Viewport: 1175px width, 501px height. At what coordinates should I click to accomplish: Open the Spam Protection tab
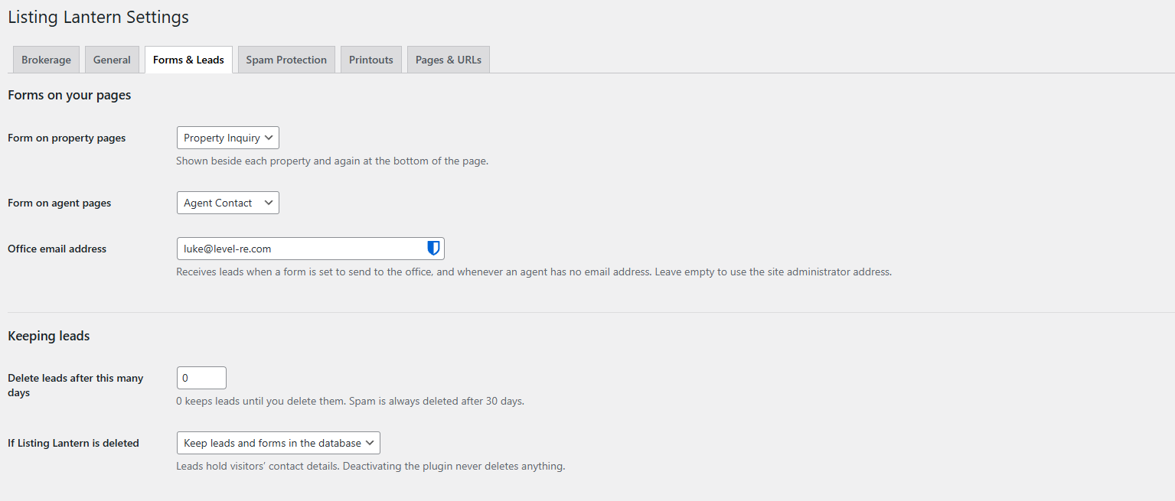coord(286,60)
